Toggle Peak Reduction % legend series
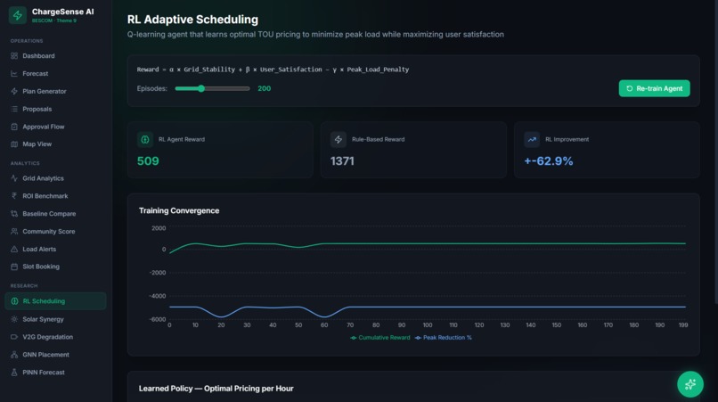Image resolution: width=718 pixels, height=402 pixels. [x=444, y=337]
